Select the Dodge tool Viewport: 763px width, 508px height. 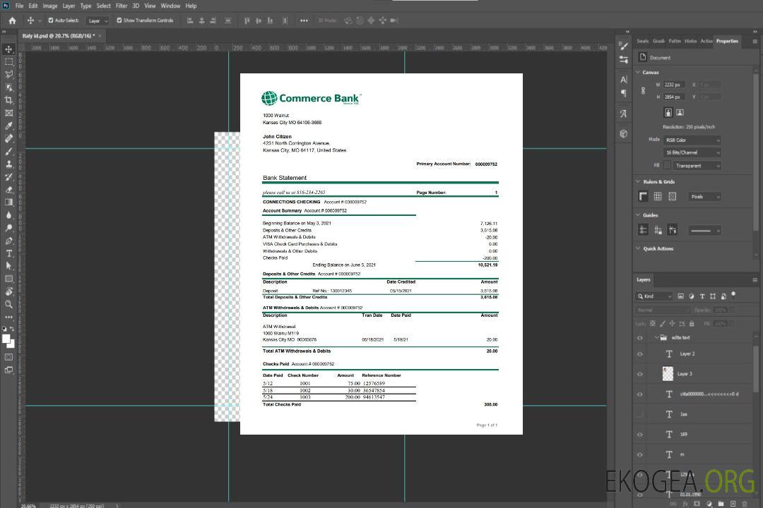(8, 227)
